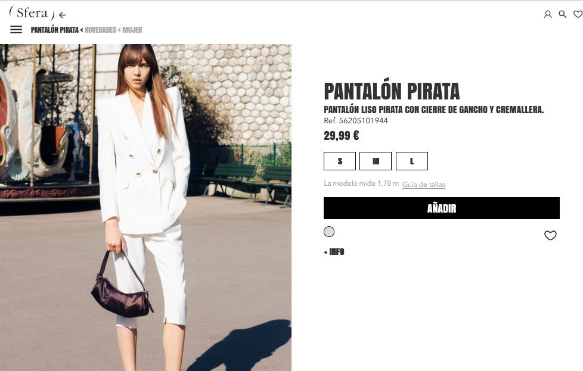Click the PANTALÓN PIRATA product title
Image resolution: width=583 pixels, height=371 pixels.
pyautogui.click(x=392, y=91)
